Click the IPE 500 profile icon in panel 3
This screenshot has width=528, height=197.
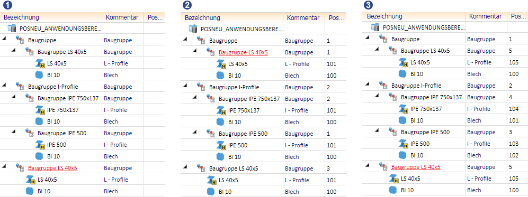404,144
